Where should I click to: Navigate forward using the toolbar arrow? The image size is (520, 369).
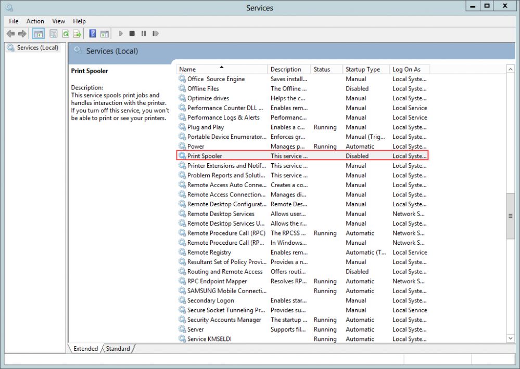click(x=22, y=33)
